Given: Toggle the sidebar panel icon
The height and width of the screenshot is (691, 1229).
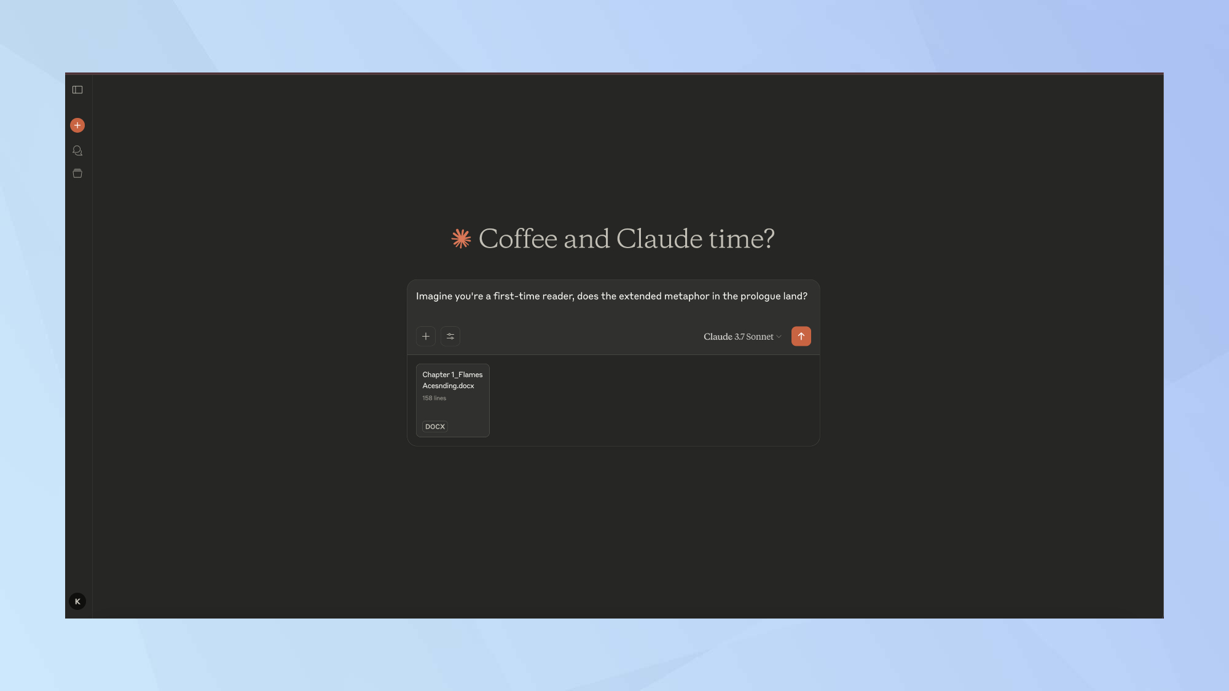Looking at the screenshot, I should tap(77, 90).
